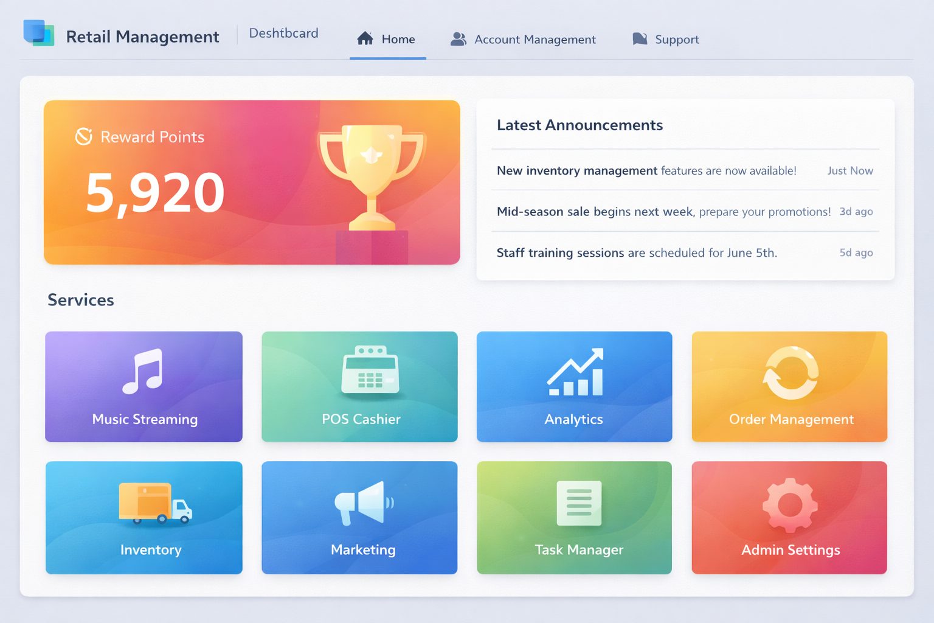
Task: Open the POS Cashier register icon
Action: click(x=370, y=371)
